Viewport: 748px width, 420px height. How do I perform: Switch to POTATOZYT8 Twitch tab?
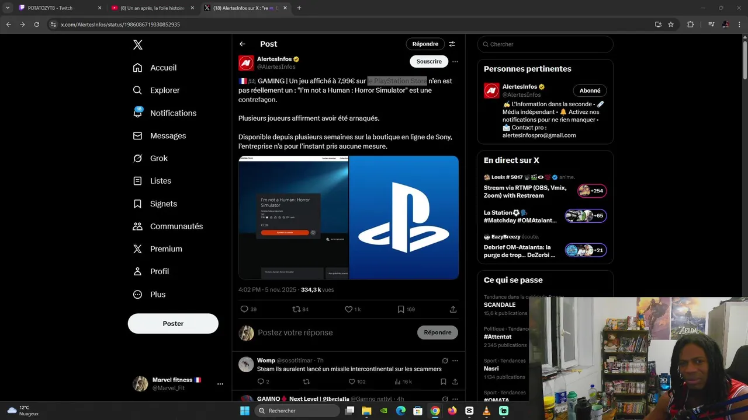pyautogui.click(x=56, y=8)
